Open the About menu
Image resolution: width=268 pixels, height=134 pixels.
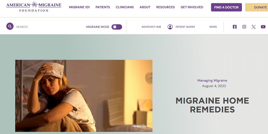point(145,7)
